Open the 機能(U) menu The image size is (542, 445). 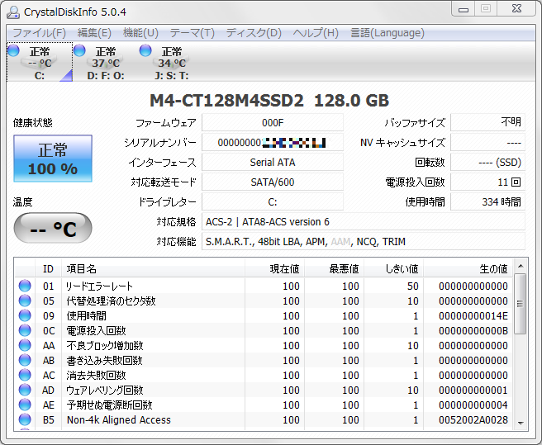coord(140,33)
